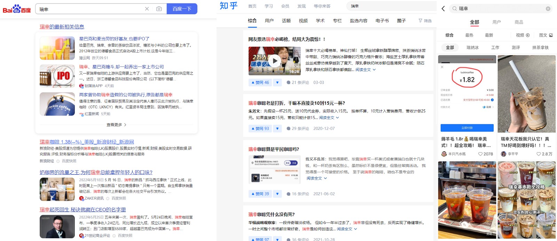This screenshot has height=241, width=557.
Task: Upvote 赞同 46 on first Zhihu answer
Action: coord(260,83)
